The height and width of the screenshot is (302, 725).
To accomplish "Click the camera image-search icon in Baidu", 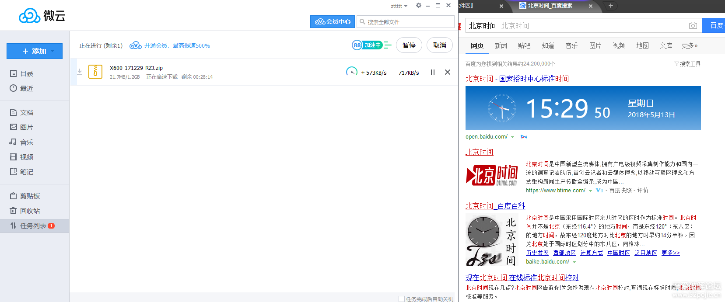I will point(693,26).
